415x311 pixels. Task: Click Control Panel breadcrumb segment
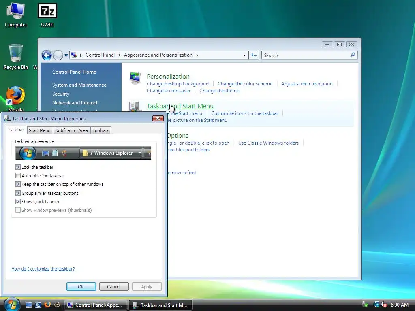(x=100, y=55)
